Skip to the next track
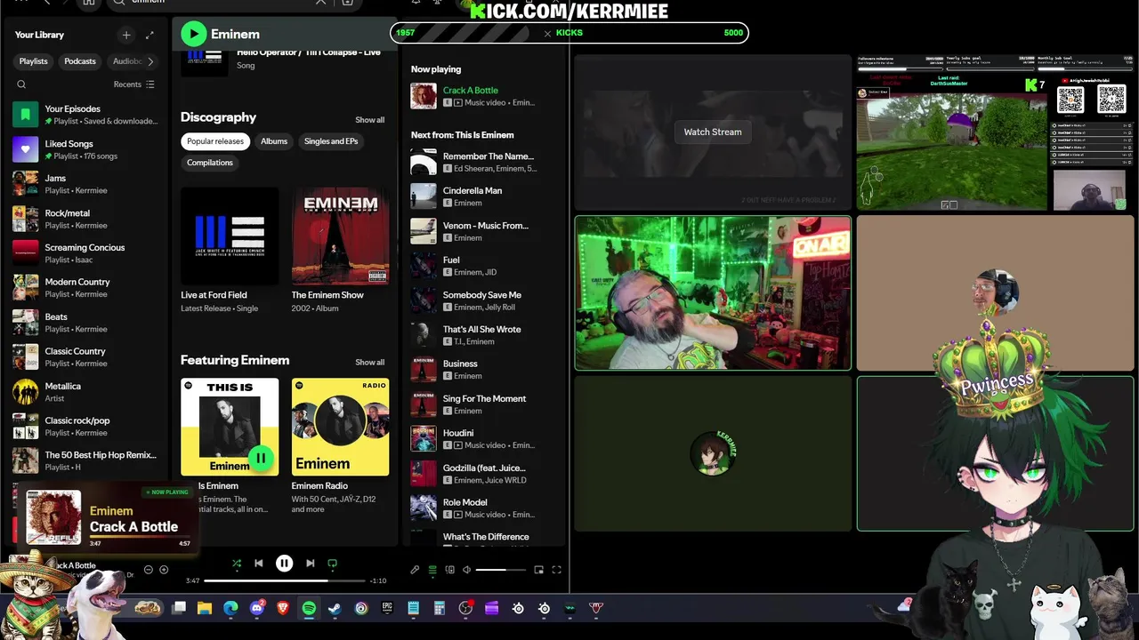 tap(310, 563)
